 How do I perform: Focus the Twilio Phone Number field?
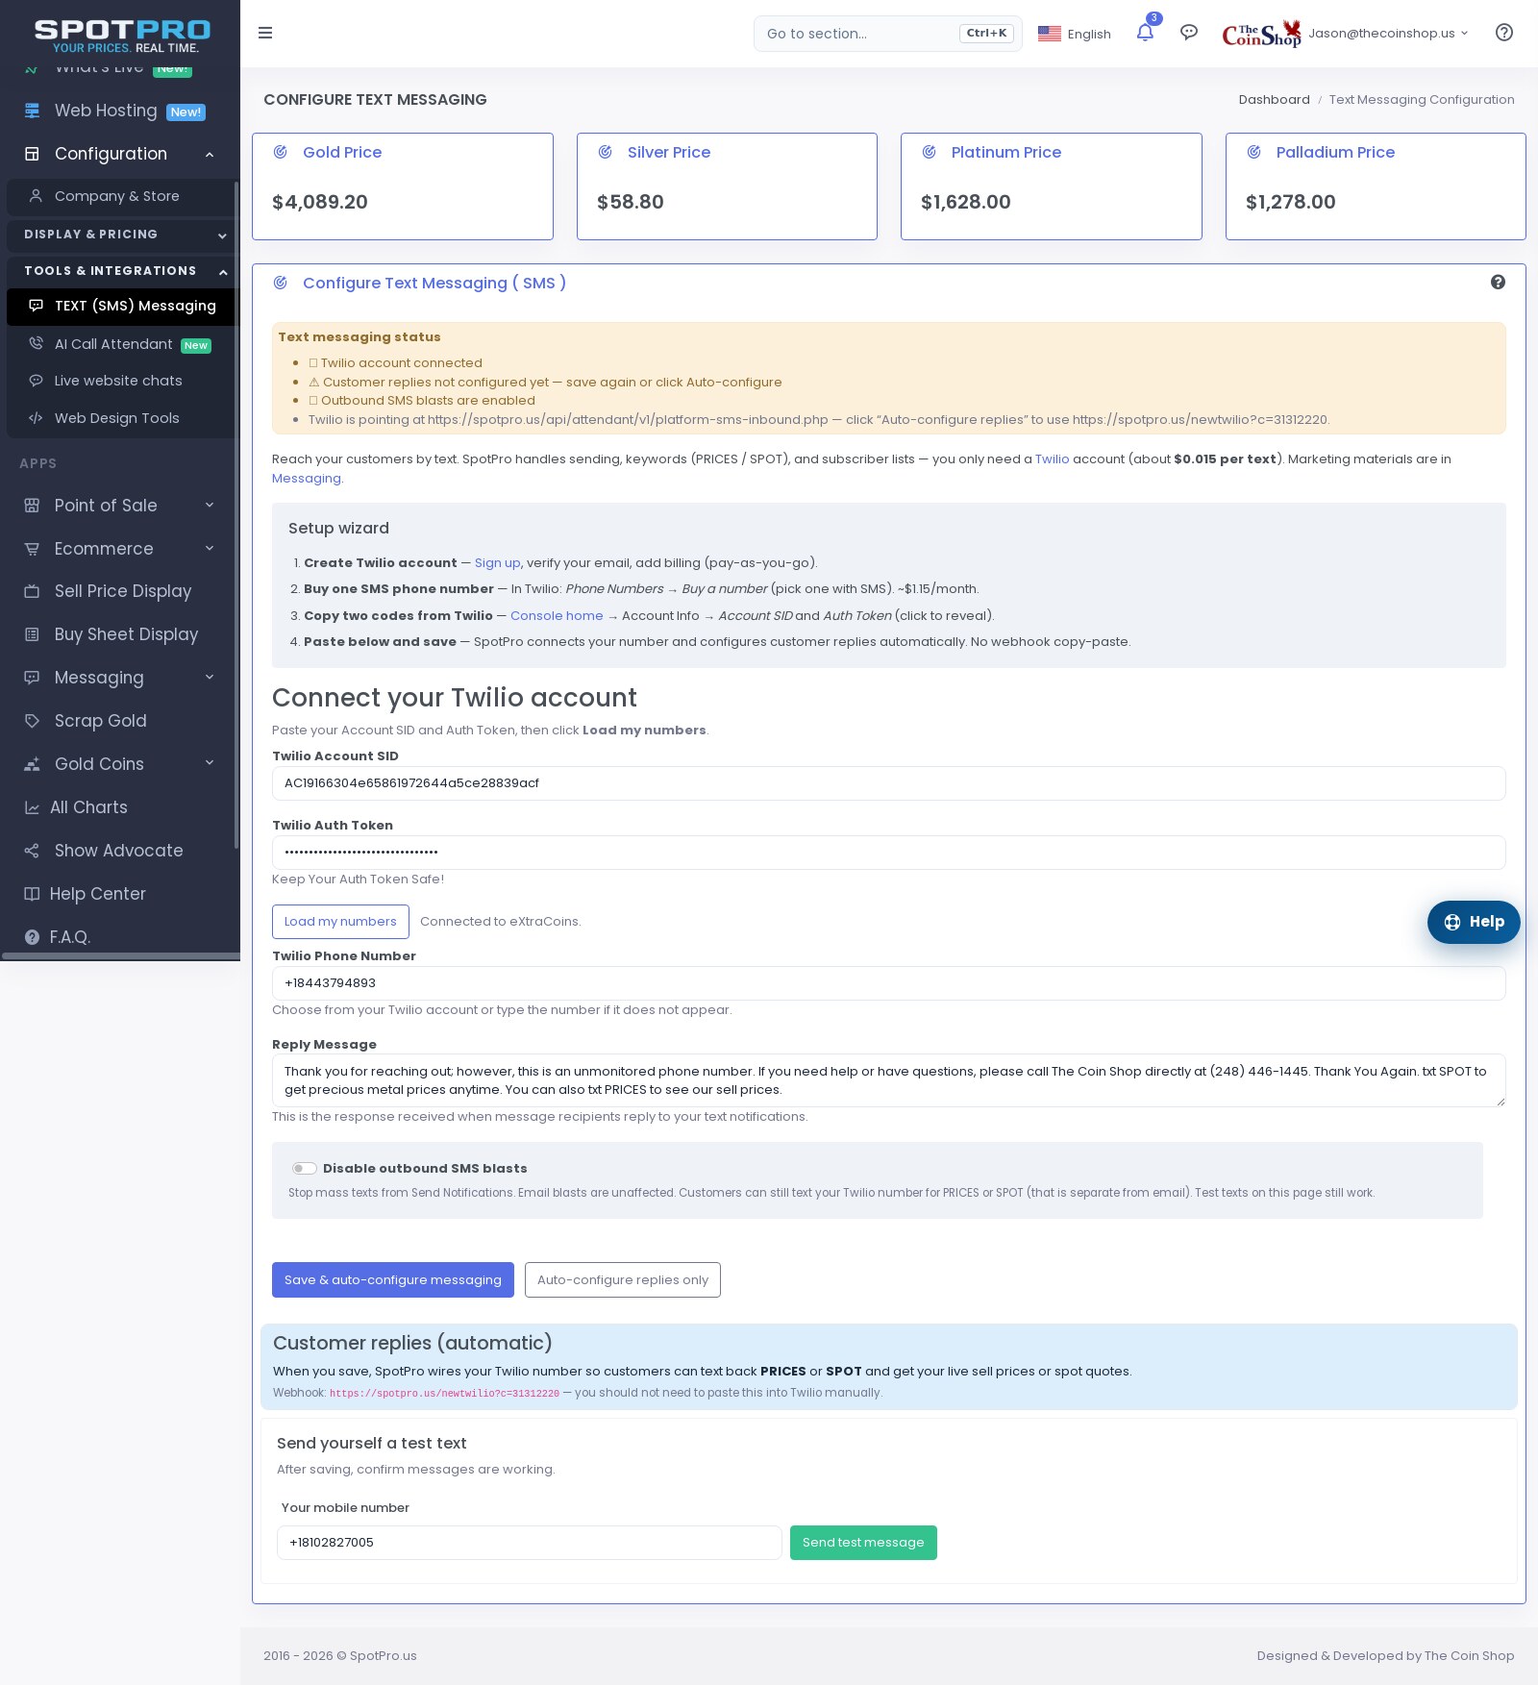[888, 983]
